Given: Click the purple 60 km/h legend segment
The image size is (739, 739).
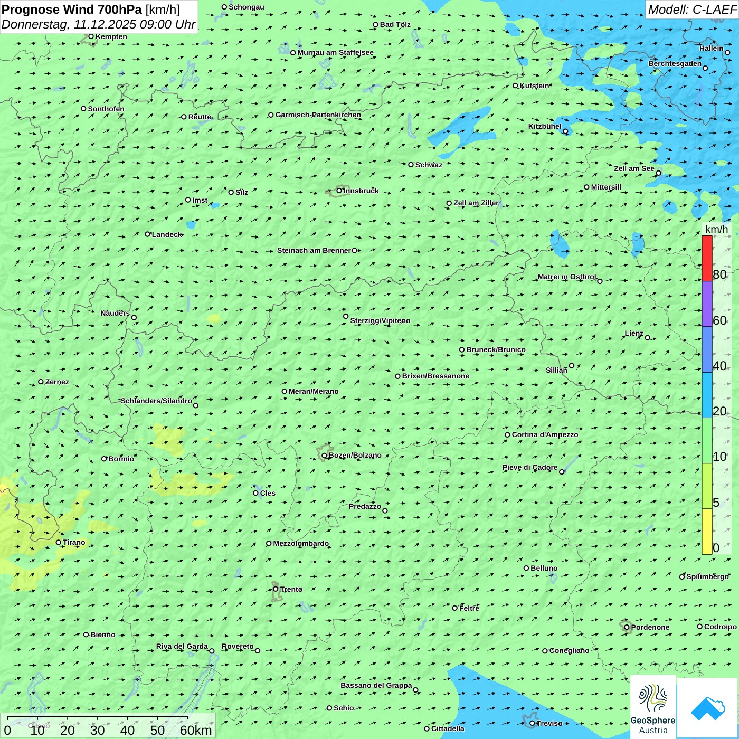Looking at the screenshot, I should [707, 304].
